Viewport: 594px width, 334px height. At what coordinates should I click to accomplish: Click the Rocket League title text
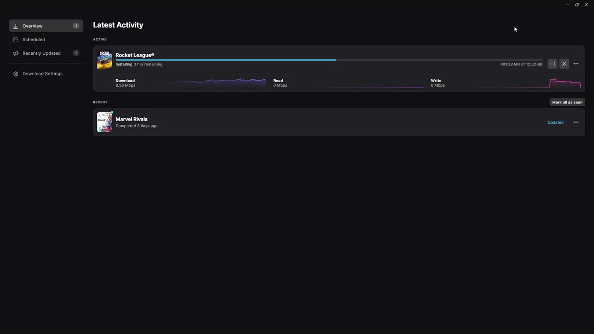point(135,55)
